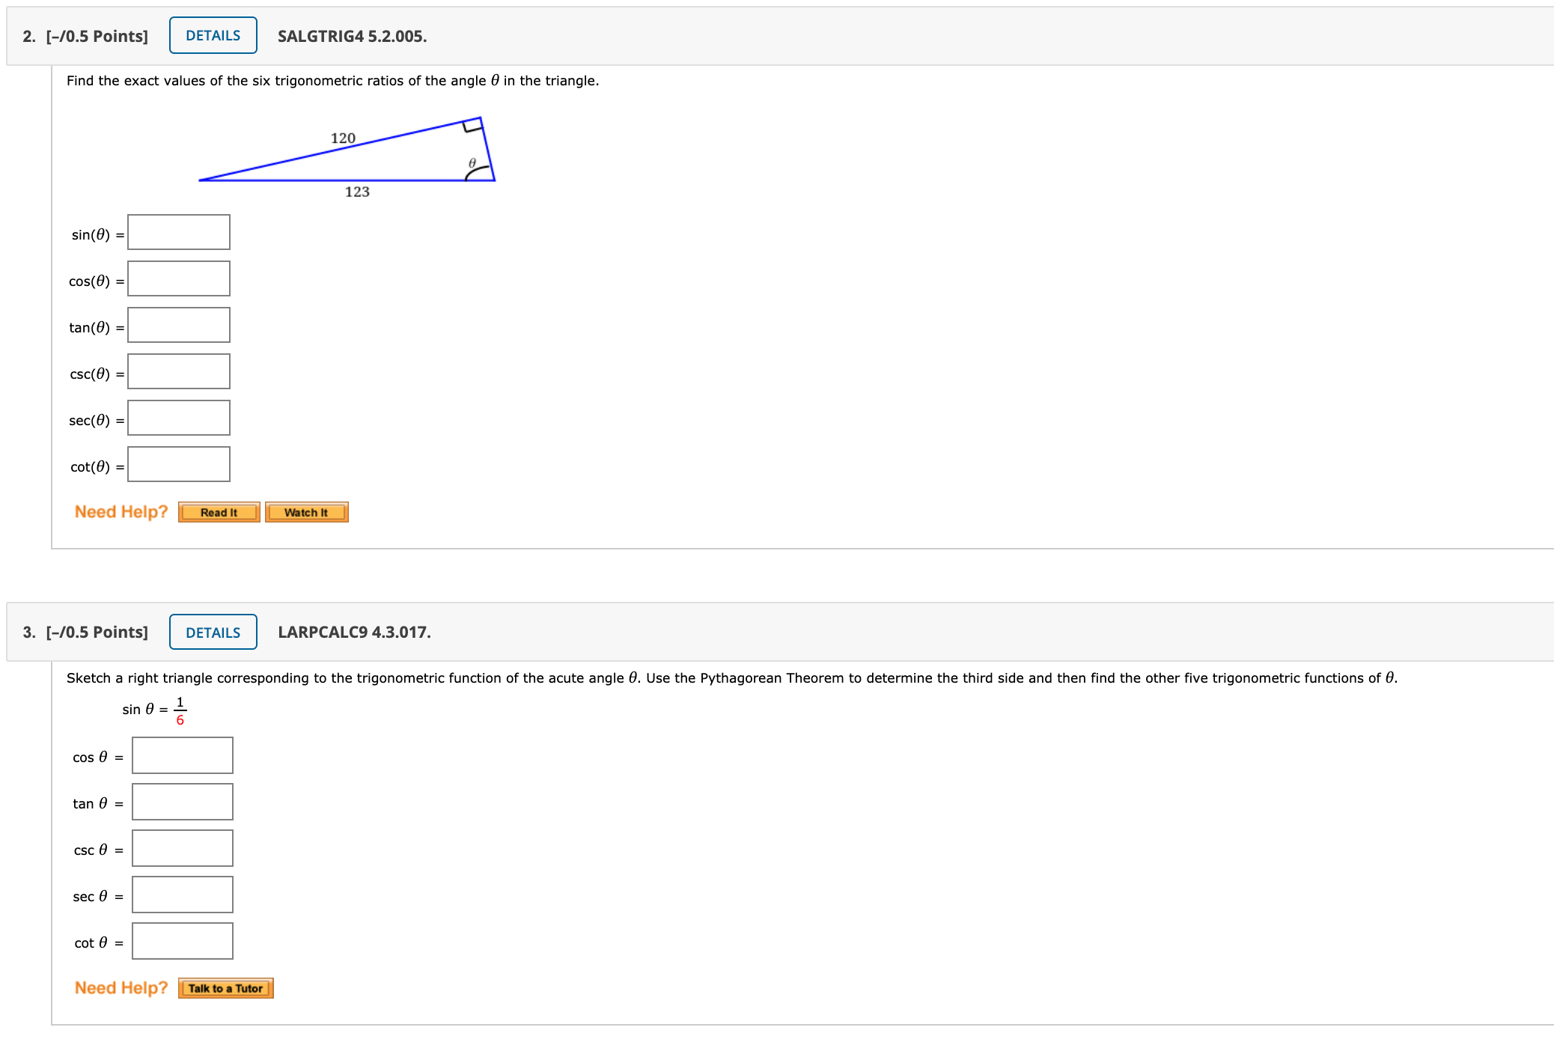1554x1051 pixels.
Task: Click the csc(θ) answer field for question 2
Action: coord(178,371)
